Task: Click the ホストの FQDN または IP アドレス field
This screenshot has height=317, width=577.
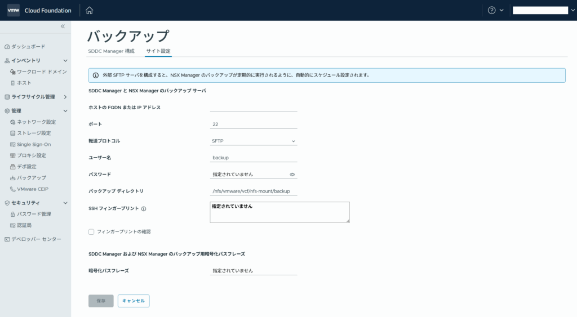Action: coord(253,107)
